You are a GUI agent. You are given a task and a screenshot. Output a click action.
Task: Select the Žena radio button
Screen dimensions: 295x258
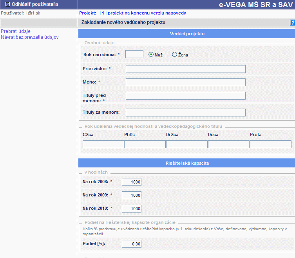click(x=175, y=55)
